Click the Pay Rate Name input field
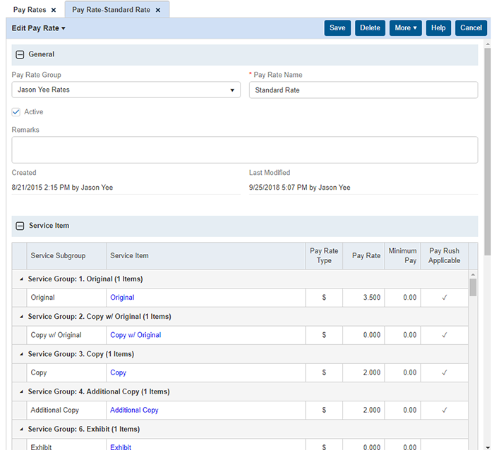This screenshot has height=450, width=494. point(363,90)
